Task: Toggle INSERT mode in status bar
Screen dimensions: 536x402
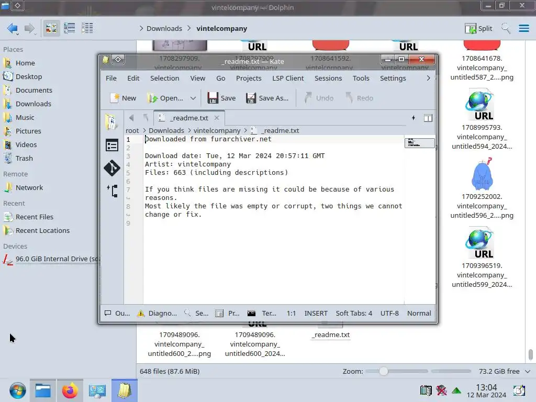Action: coord(316,313)
